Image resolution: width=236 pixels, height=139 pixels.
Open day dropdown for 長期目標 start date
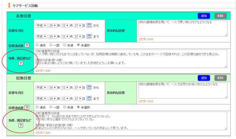(78, 26)
